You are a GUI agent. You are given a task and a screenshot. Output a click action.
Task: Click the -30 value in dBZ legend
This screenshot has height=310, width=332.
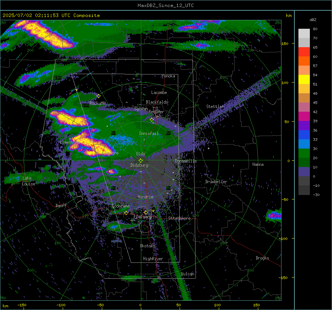coord(316,195)
